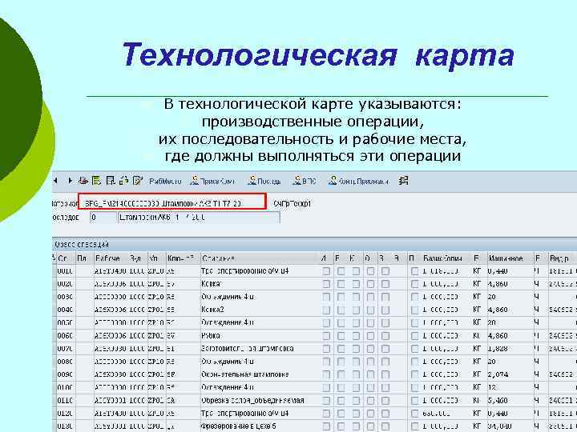This screenshot has height=432, width=577.
Task: Click the hierarchy icon at toolbar end
Action: click(404, 181)
